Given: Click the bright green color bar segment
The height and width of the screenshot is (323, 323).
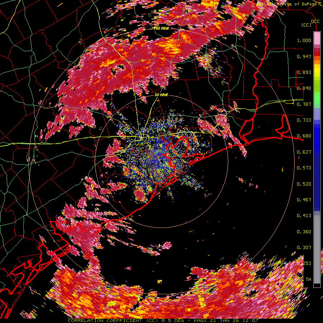Looking at the screenshot, I should (317, 98).
